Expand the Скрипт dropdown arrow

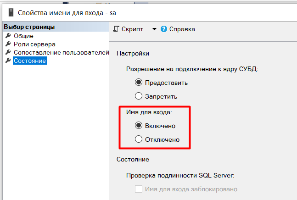coord(154,29)
